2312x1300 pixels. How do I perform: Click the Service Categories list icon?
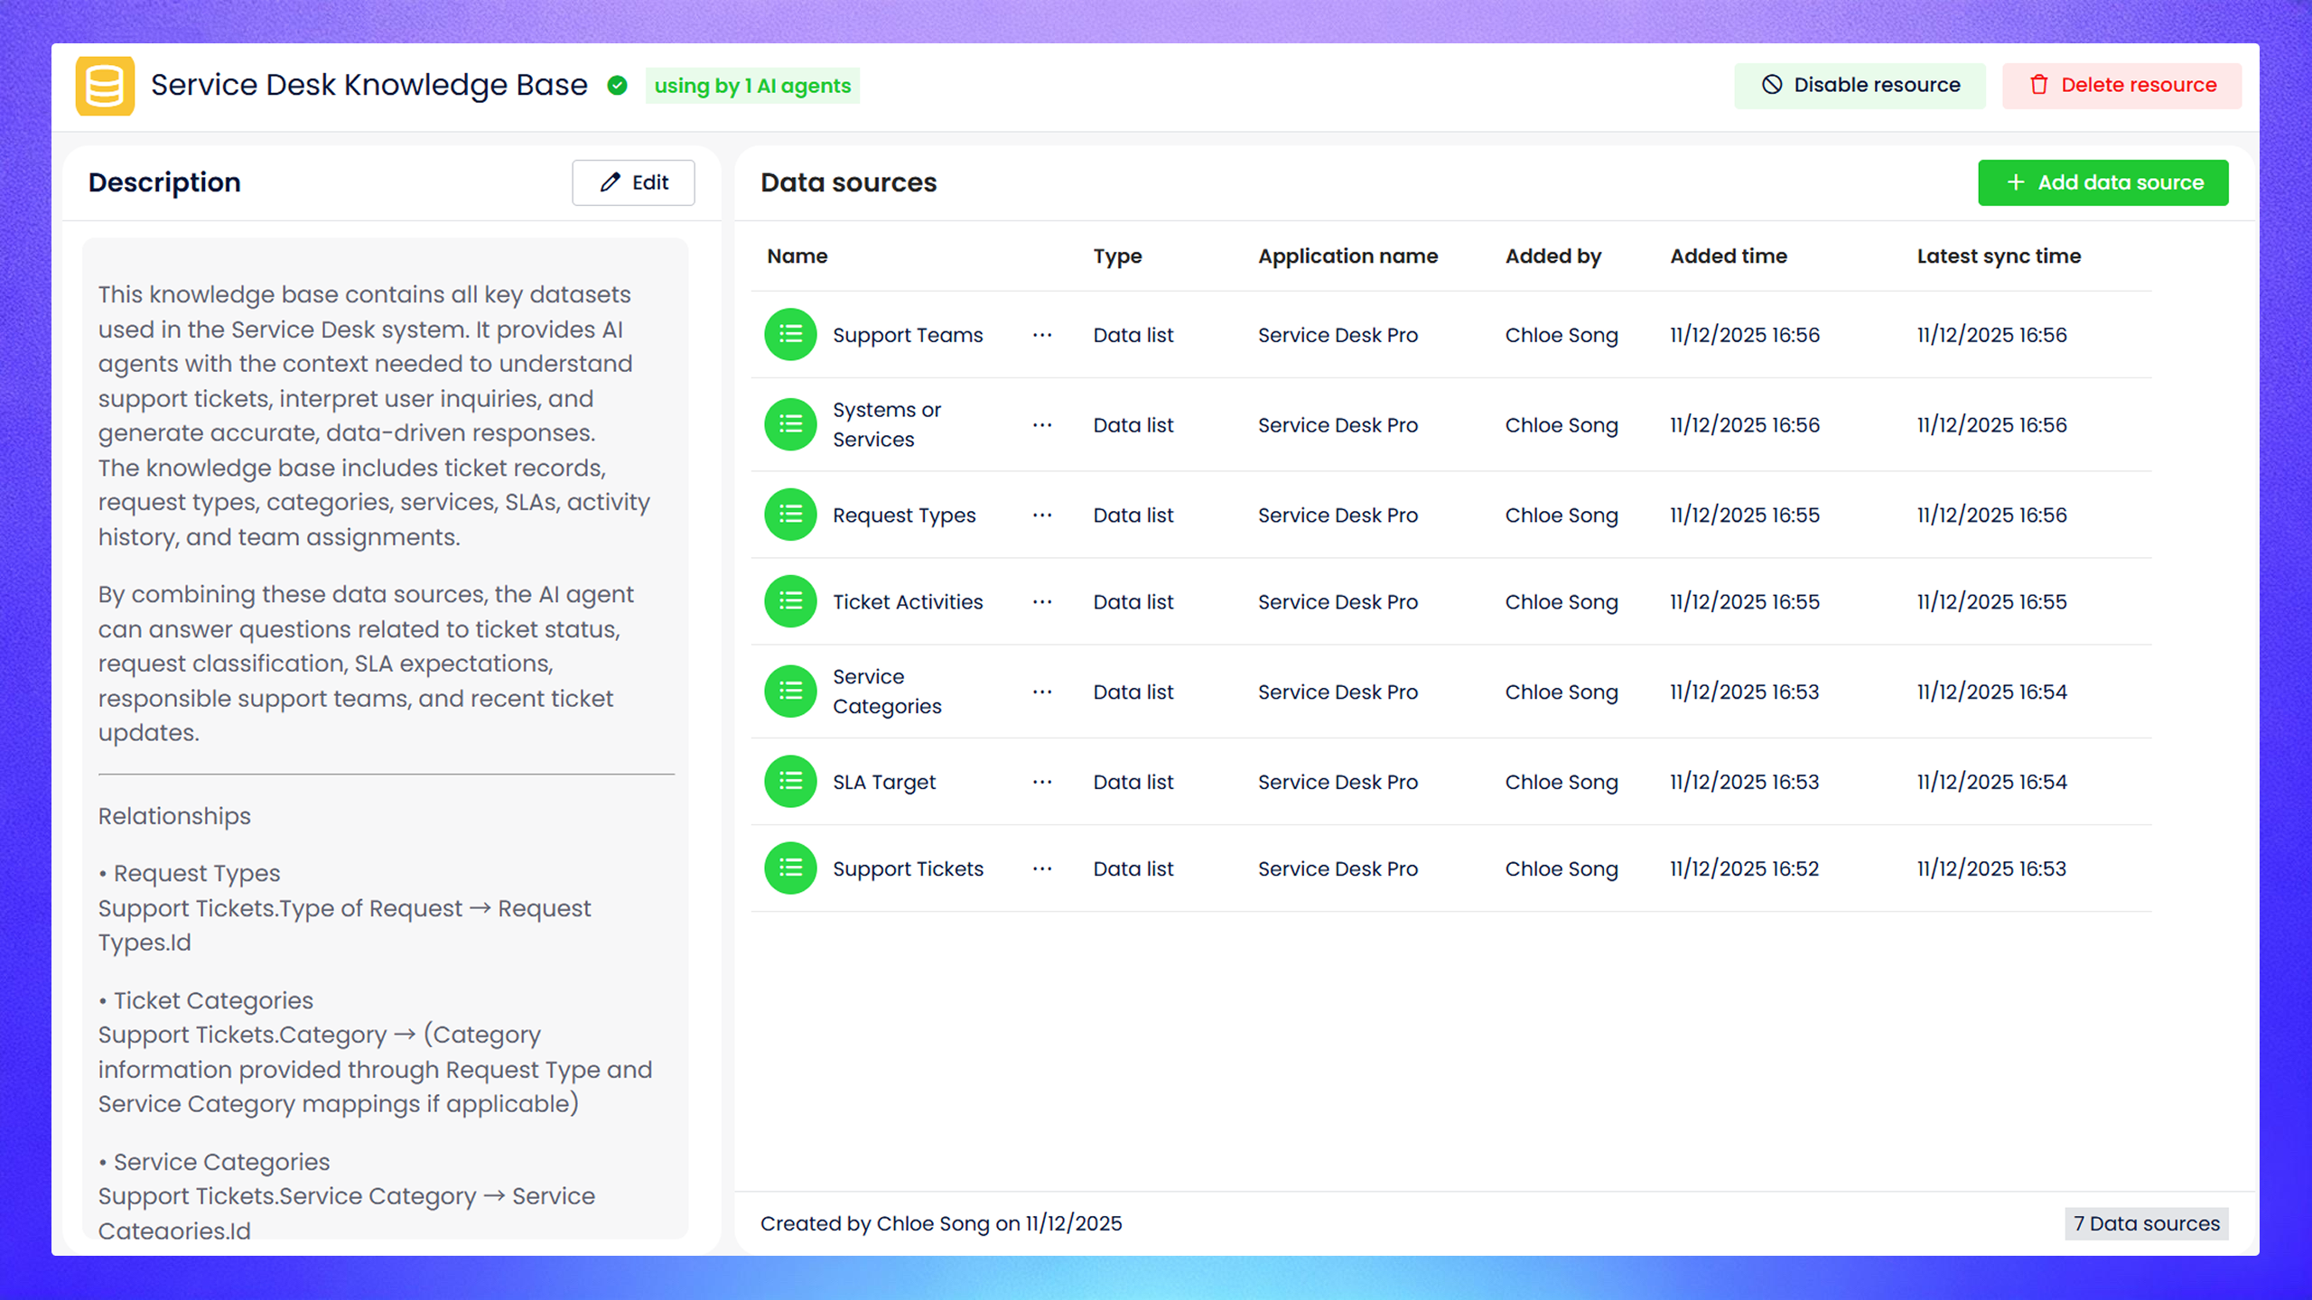point(790,692)
